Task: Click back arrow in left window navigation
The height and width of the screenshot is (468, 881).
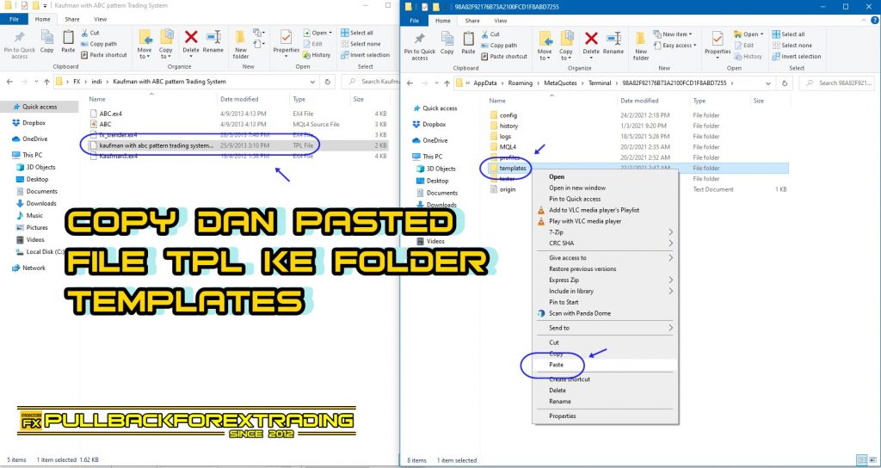Action: pos(9,82)
